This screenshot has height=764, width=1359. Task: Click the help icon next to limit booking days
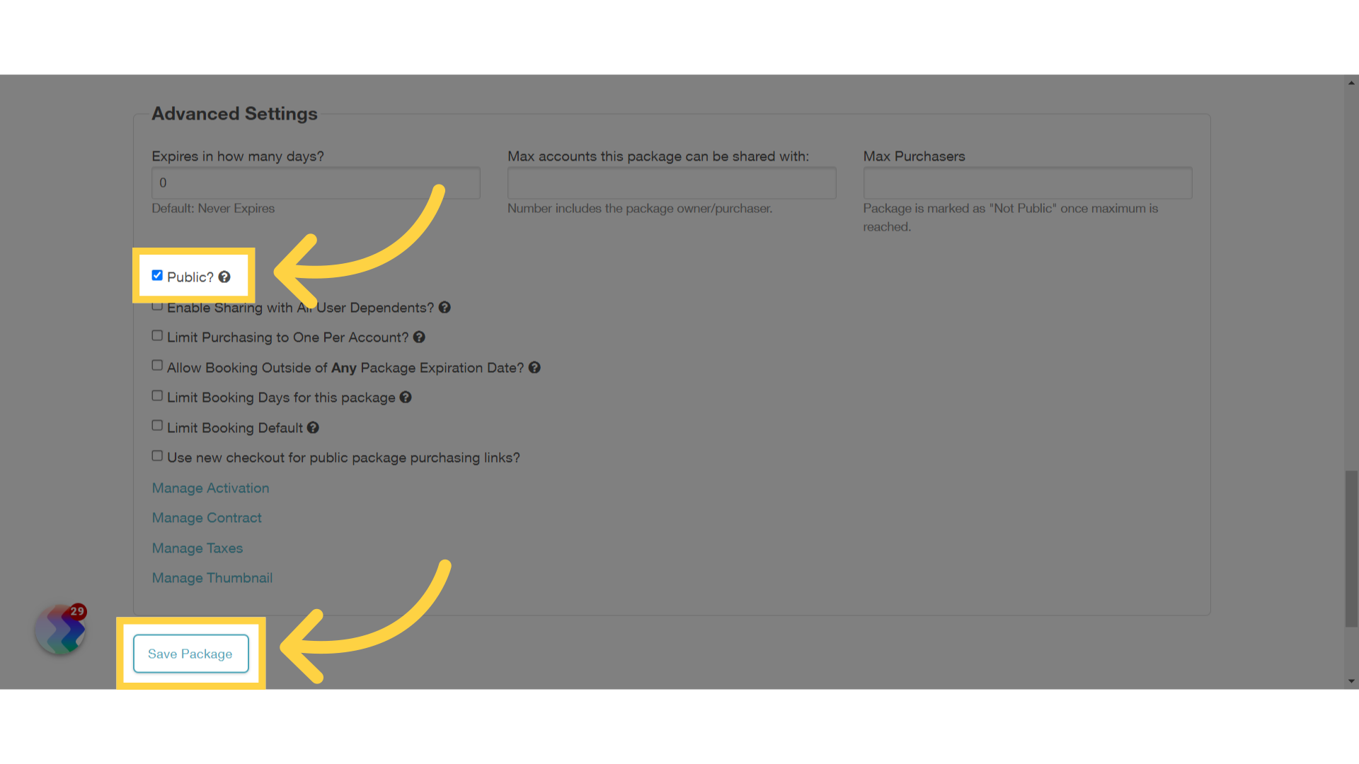[406, 398]
